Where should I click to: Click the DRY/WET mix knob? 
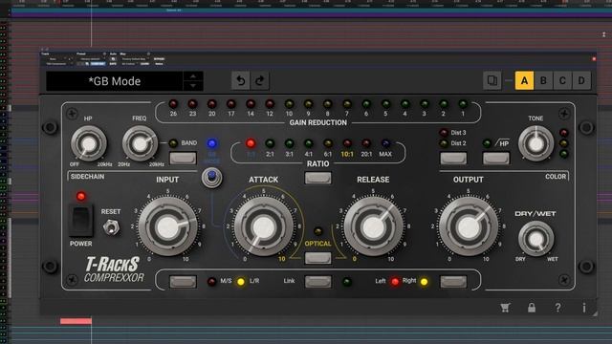point(535,239)
